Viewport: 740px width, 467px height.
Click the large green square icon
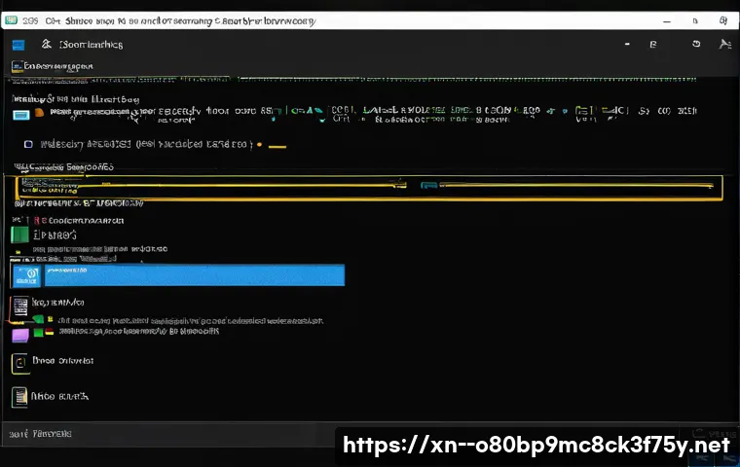tap(19, 234)
